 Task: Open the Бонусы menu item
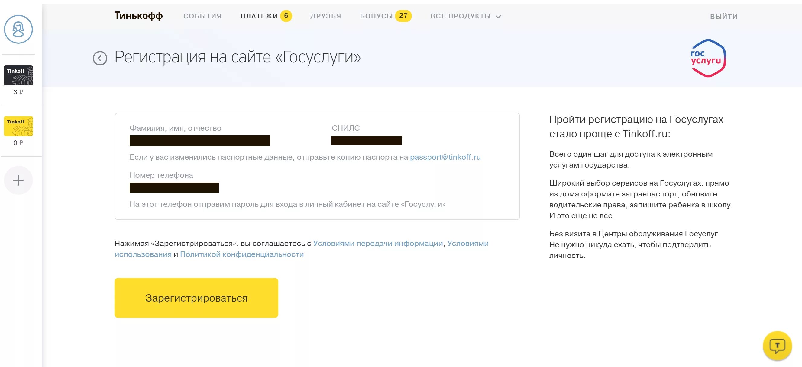(377, 16)
